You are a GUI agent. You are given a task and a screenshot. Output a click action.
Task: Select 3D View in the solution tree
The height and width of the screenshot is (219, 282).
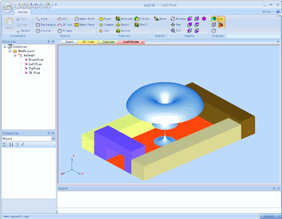tap(34, 73)
